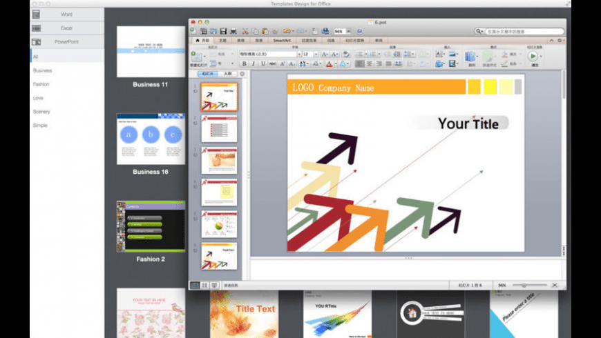
Task: Click the Help icon beside zoom box
Action: [x=359, y=32]
